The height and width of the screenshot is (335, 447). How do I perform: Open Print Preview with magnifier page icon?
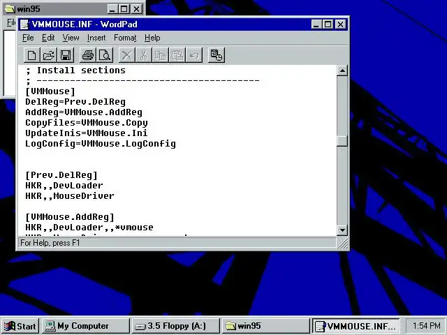(105, 55)
